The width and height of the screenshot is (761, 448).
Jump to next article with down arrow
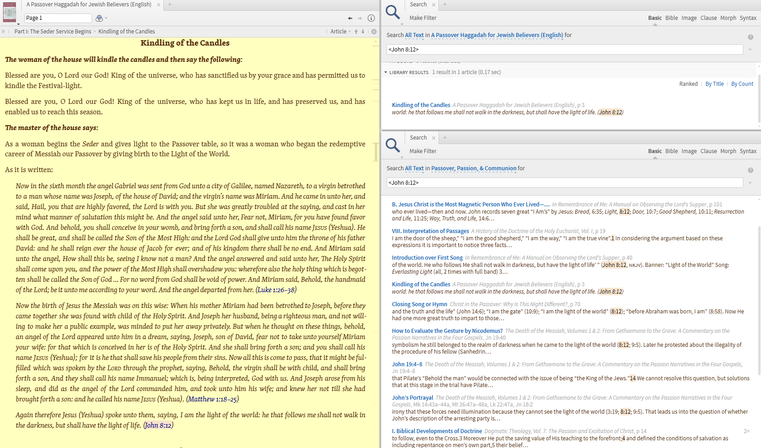(363, 32)
